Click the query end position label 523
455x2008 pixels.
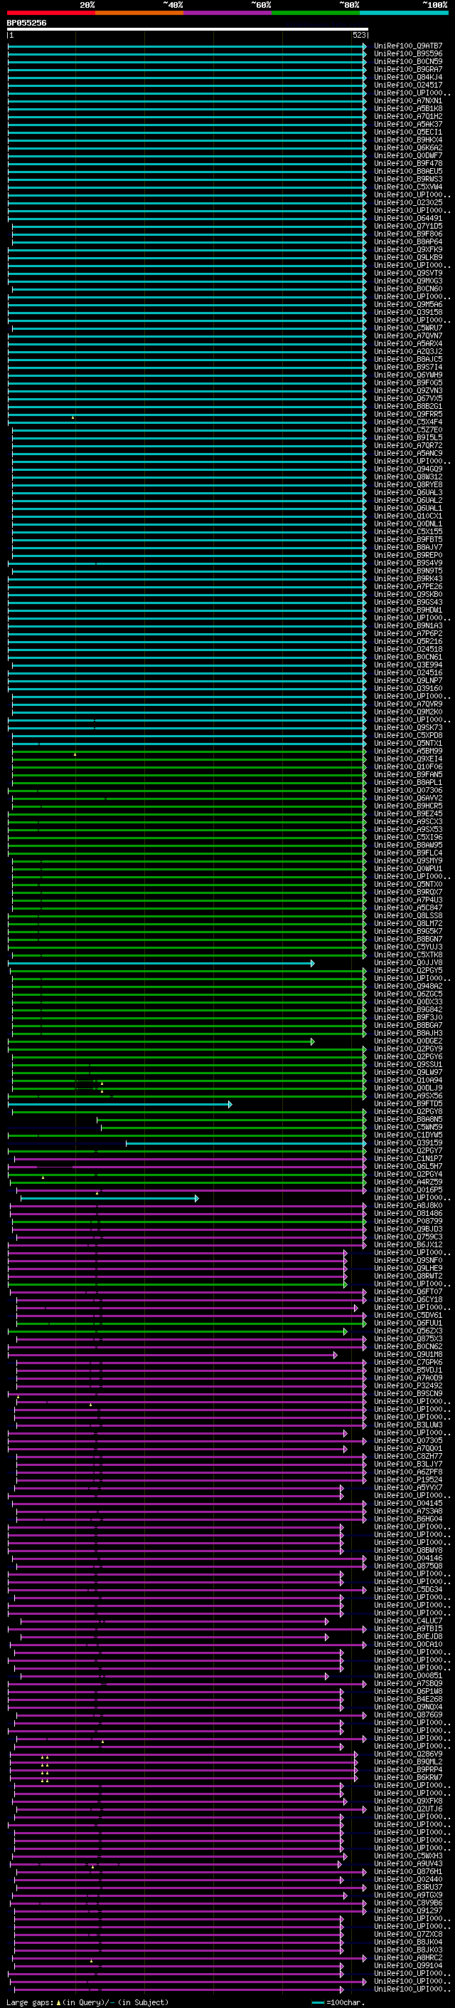(358, 35)
